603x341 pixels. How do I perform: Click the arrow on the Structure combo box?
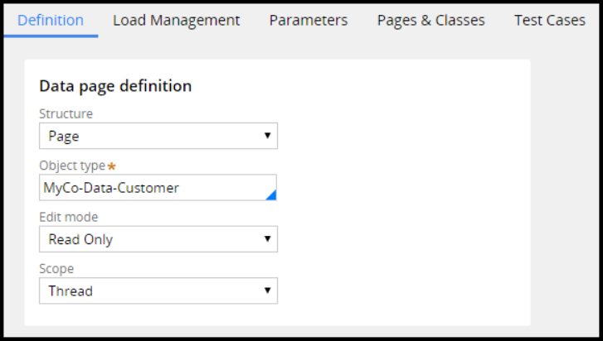click(267, 136)
